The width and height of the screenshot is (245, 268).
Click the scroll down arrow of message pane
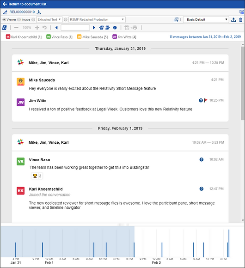click(x=243, y=220)
